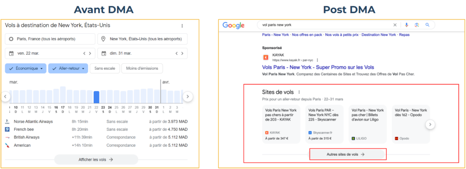Screen dimensions: 466x169
Task: Click the KAYAK favicon in sponsored result
Action: (266, 57)
